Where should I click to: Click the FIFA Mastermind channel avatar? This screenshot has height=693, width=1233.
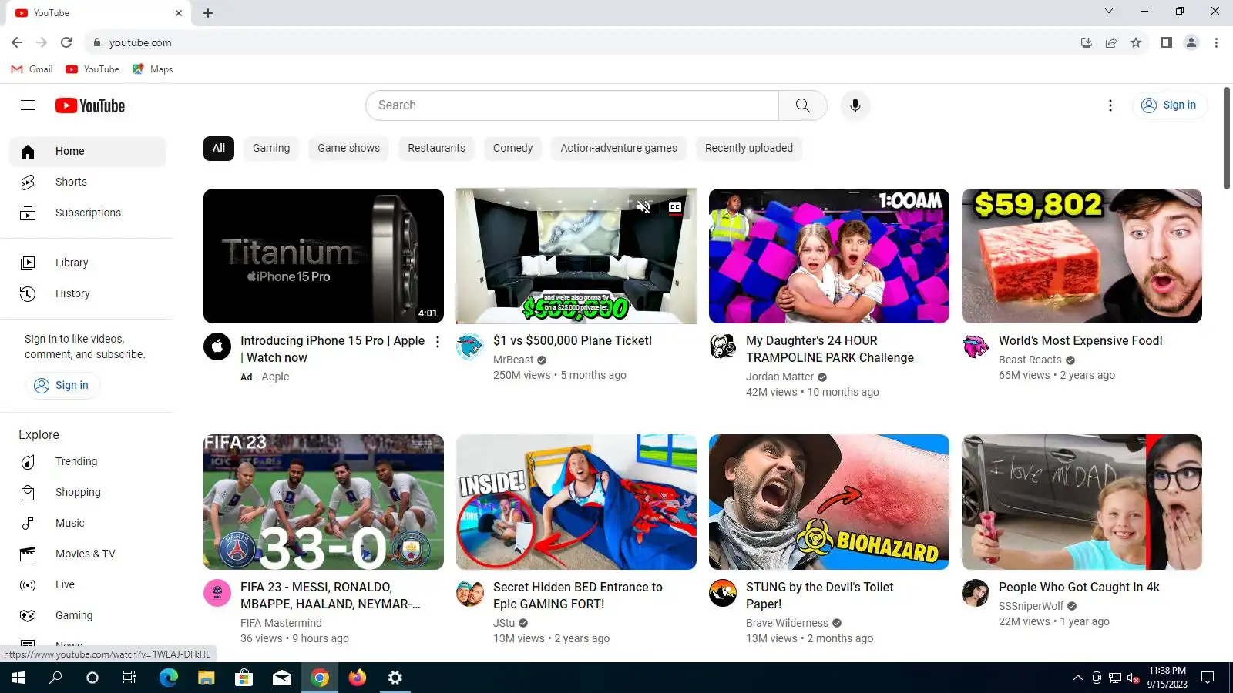[217, 593]
